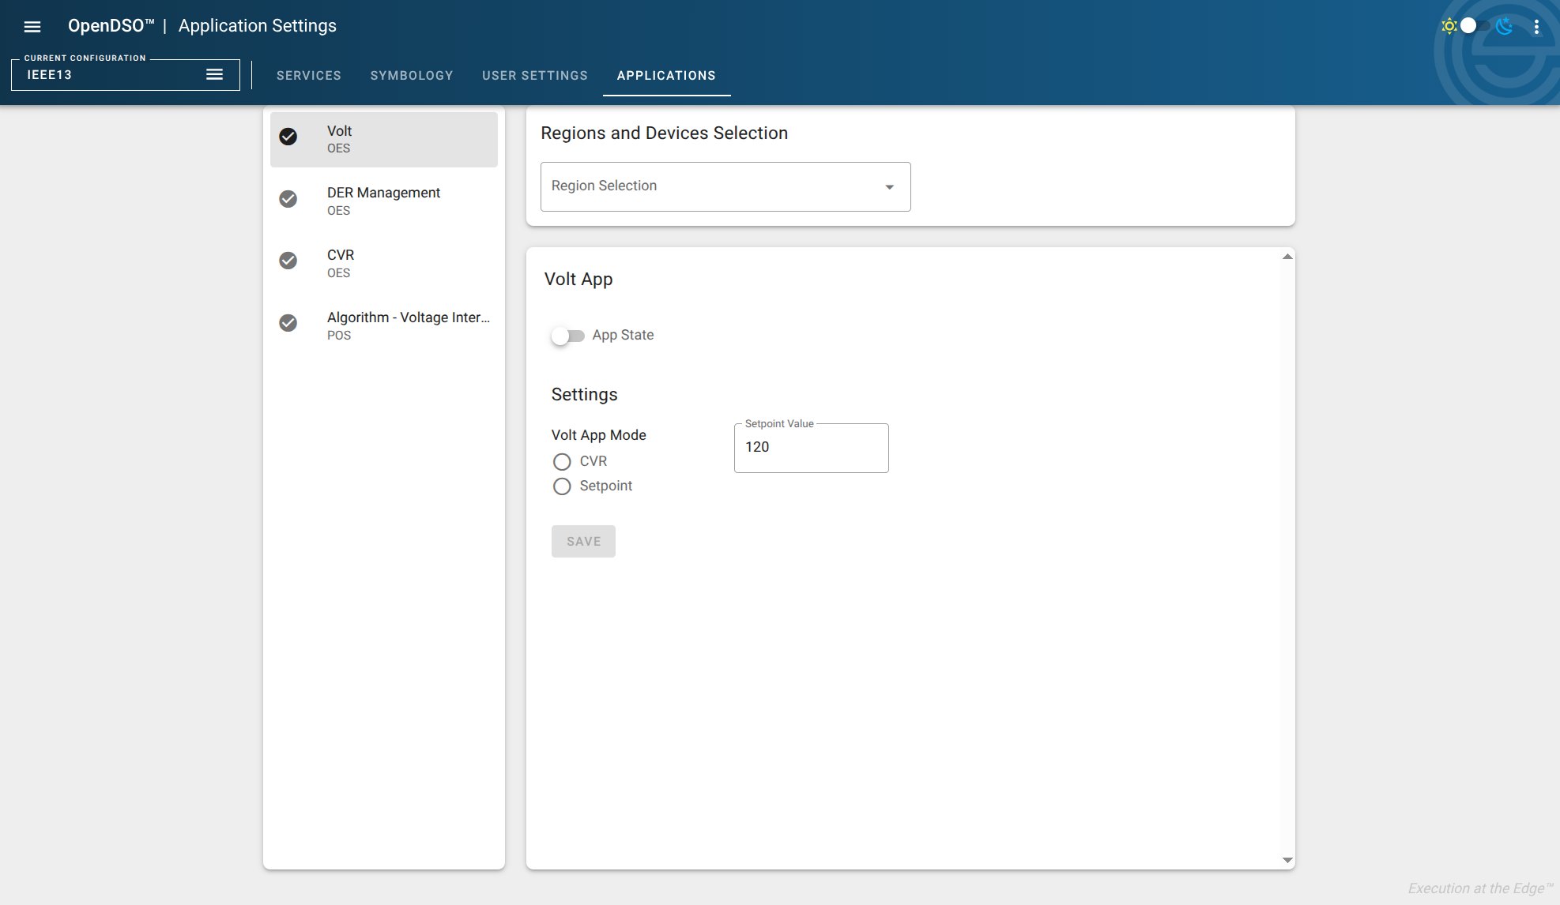Click the check icon beside Algorithm - Voltage Inter...
The width and height of the screenshot is (1560, 905).
[x=288, y=323]
